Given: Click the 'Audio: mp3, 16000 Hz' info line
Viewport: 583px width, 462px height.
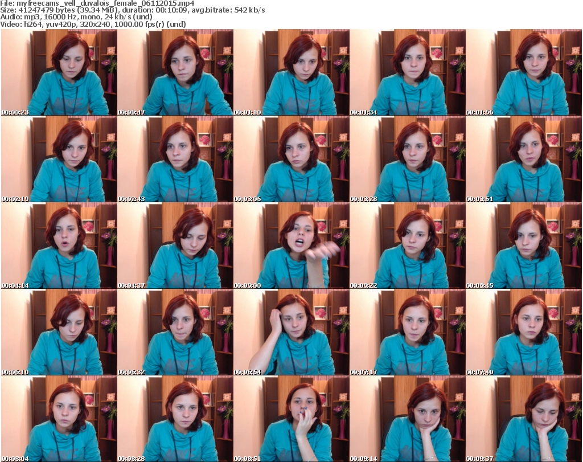Looking at the screenshot, I should tap(76, 17).
